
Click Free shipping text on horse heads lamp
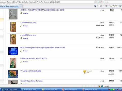[111, 74]
